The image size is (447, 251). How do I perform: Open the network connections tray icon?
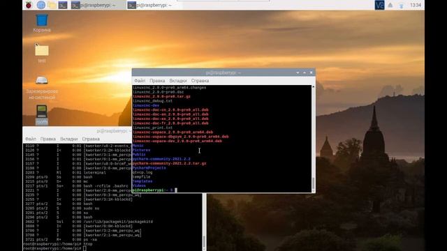(401, 5)
